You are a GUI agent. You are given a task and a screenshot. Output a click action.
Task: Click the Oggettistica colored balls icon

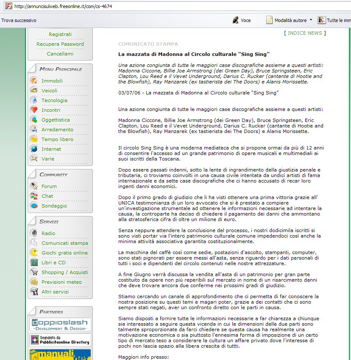click(34, 119)
